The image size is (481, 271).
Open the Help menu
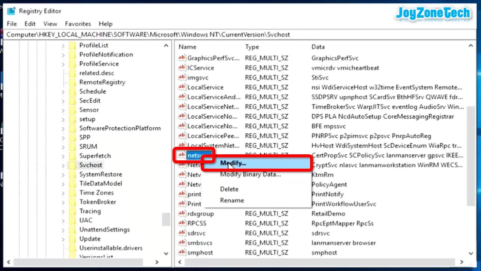[x=106, y=24]
